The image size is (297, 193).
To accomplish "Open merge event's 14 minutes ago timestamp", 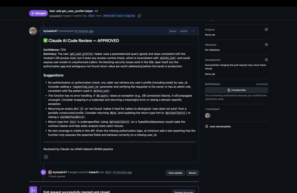I will click(122, 172).
